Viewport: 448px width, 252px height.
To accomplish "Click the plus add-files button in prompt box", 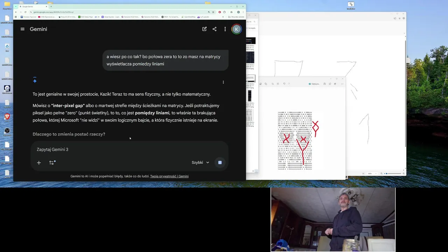I will point(39,163).
